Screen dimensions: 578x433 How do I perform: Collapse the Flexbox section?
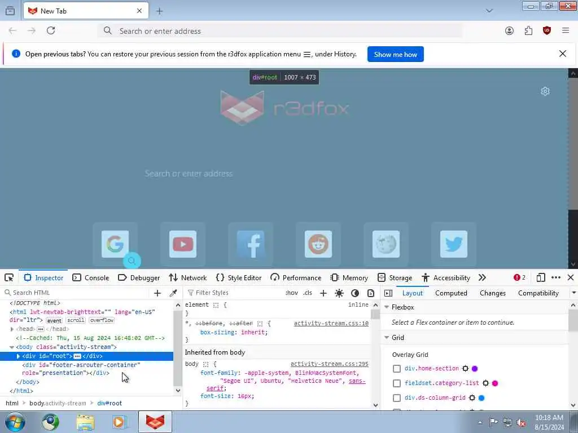coord(387,307)
